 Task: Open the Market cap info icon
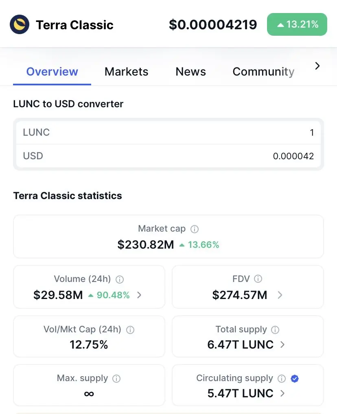click(x=195, y=229)
